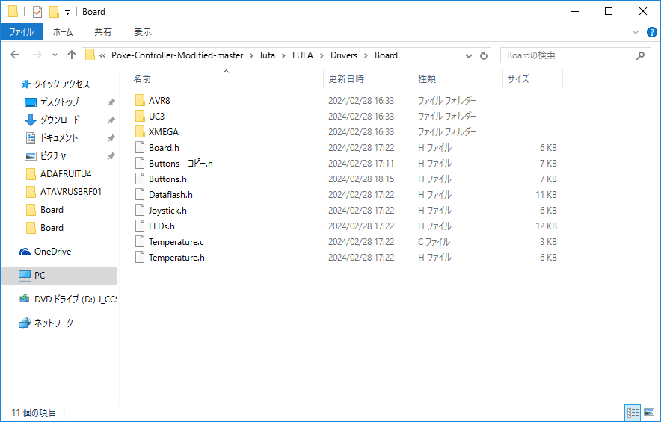The width and height of the screenshot is (661, 422).
Task: Go up one folder level
Action: (x=72, y=55)
